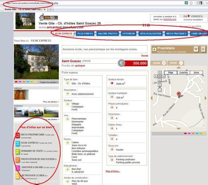Click DEMANDE DE VISITE green icon

pyautogui.click(x=18, y=152)
